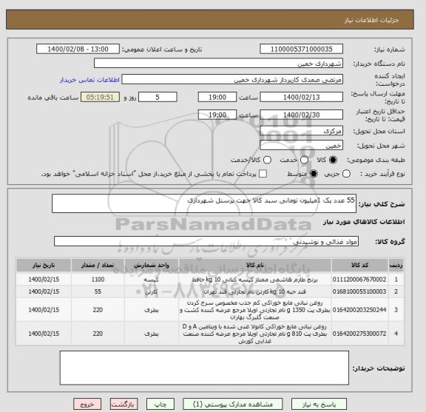426x412 pixels.
Task: Click product code 0164200203250244
Action: click(x=359, y=310)
